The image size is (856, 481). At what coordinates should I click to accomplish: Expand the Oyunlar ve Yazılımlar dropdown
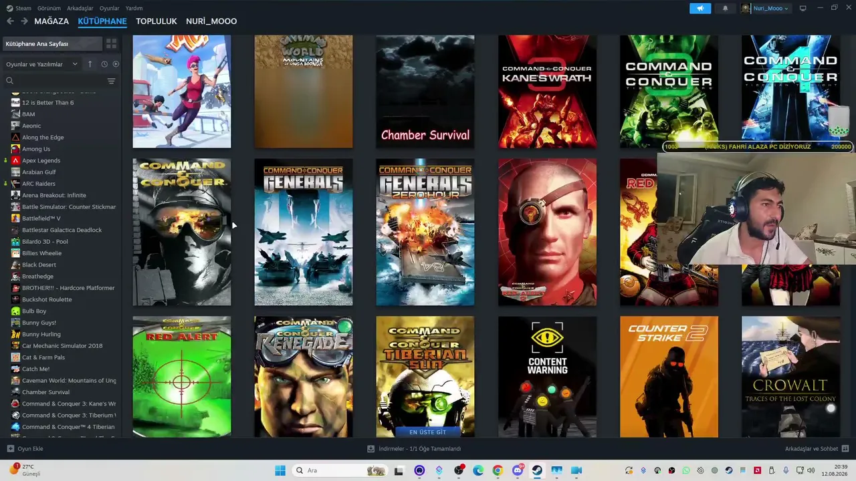[41, 64]
